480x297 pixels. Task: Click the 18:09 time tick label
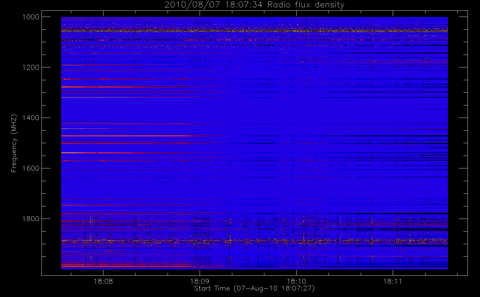point(200,281)
